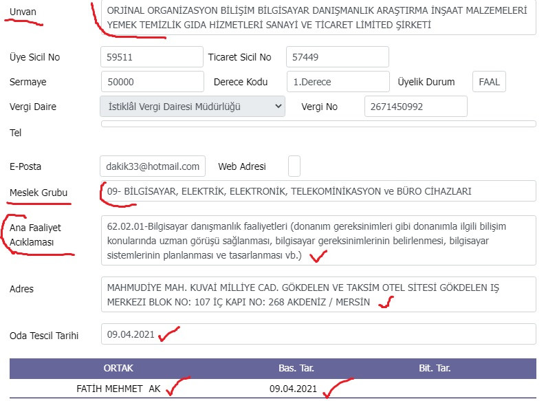Click the Tel label
Viewport: 546px width, 401px height.
[15, 133]
